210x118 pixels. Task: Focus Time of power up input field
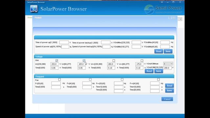pos(64,42)
